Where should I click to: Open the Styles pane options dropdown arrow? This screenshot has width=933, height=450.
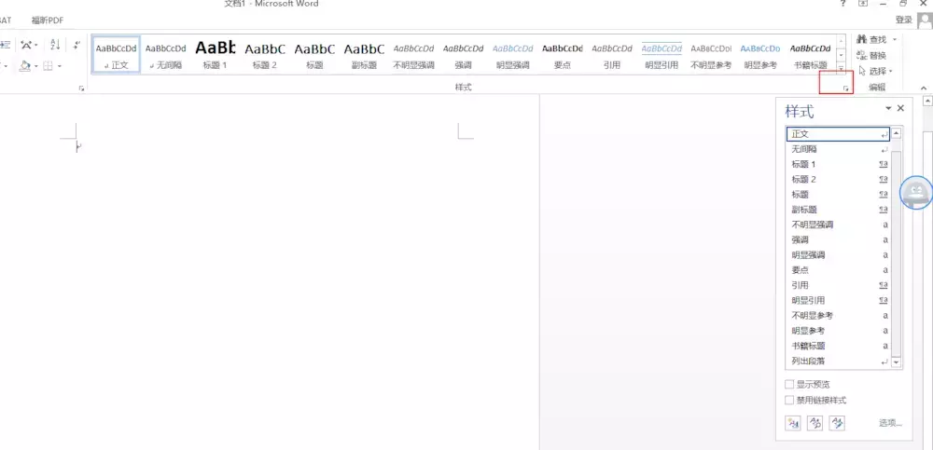pos(888,108)
